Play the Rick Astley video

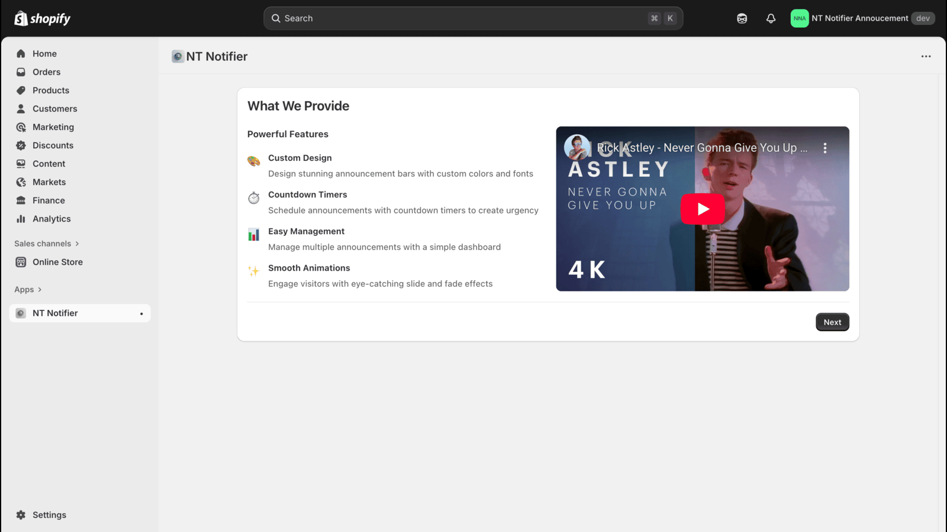click(703, 209)
